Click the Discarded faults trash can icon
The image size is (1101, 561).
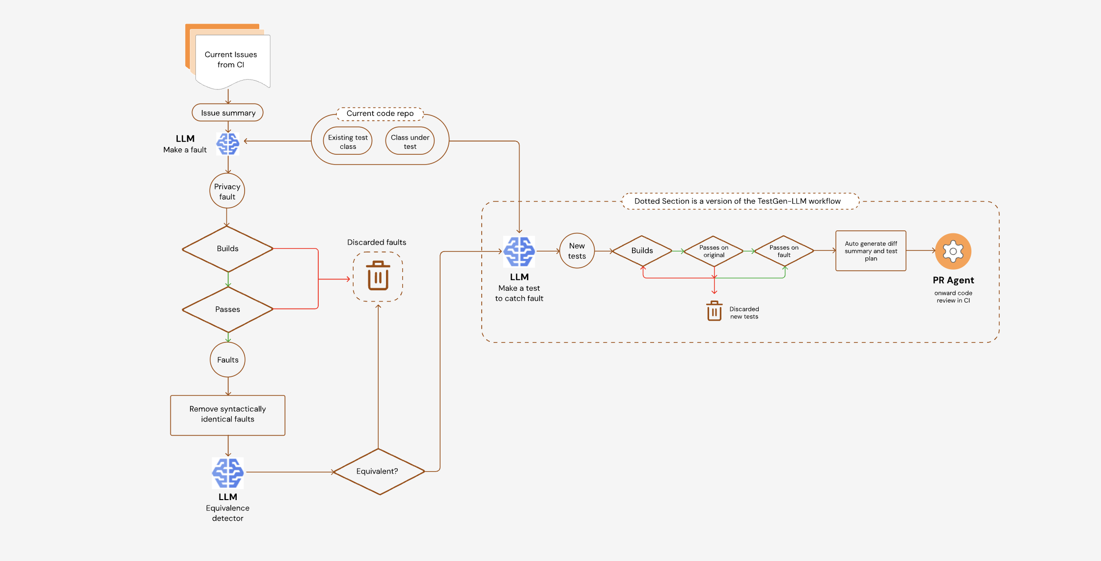coord(378,276)
